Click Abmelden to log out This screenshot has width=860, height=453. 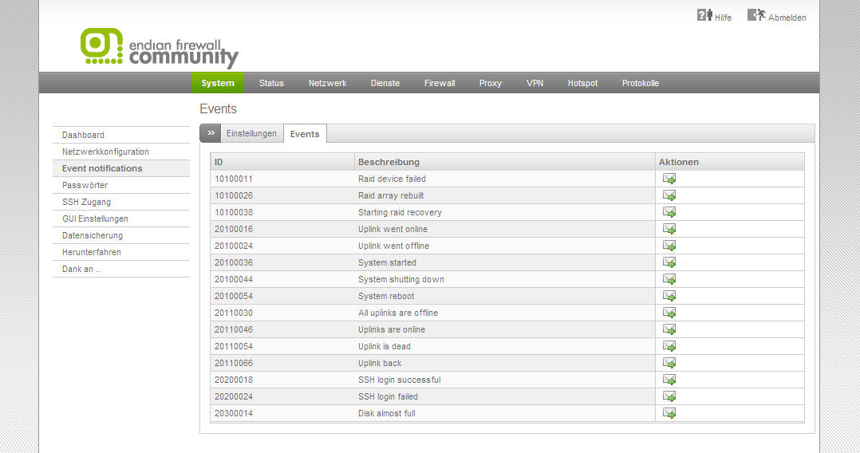[778, 17]
